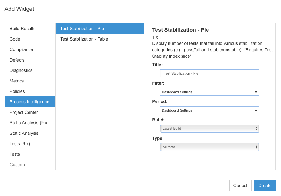Choose Static Analysis (9.x) category
281x196 pixels.
coord(30,123)
